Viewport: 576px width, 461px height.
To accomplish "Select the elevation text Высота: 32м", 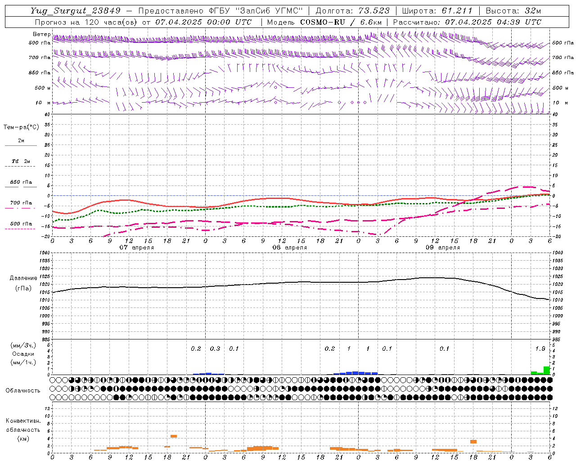I will click(x=513, y=11).
